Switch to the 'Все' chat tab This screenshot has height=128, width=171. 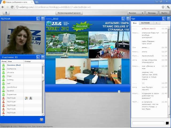[135, 23]
